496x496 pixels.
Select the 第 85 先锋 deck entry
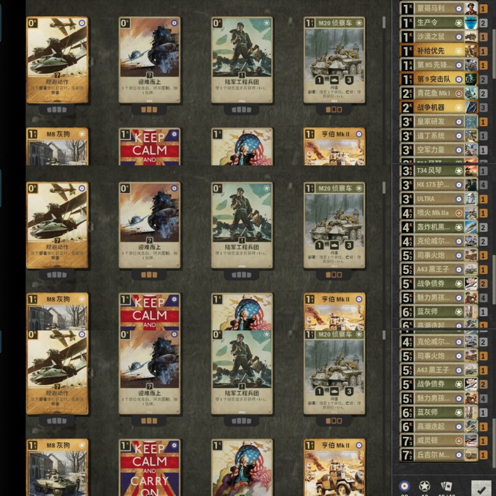click(439, 65)
